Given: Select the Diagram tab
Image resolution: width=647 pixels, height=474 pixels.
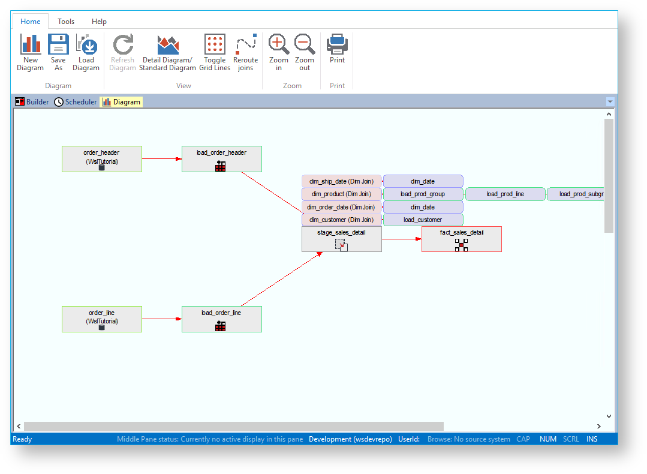Looking at the screenshot, I should click(121, 102).
